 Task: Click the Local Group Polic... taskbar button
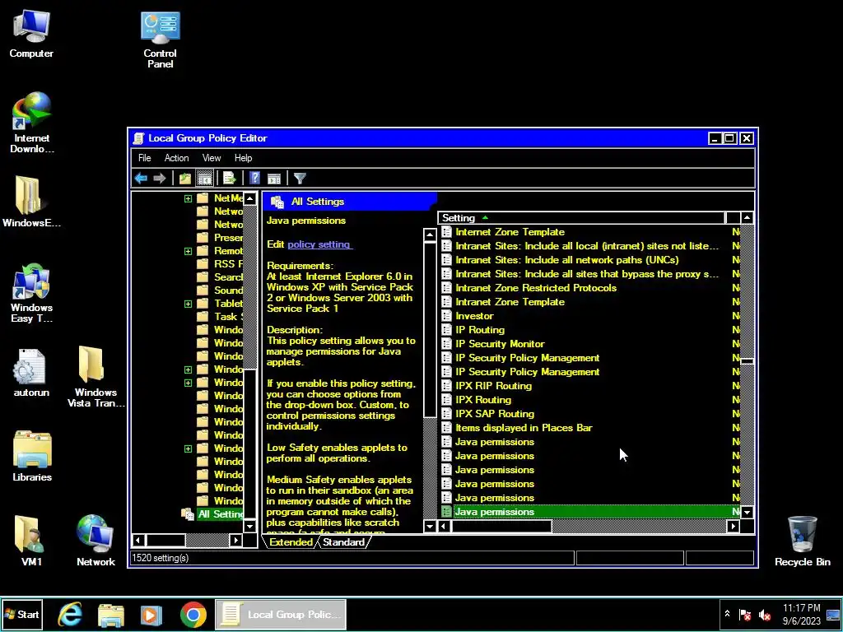click(x=281, y=614)
